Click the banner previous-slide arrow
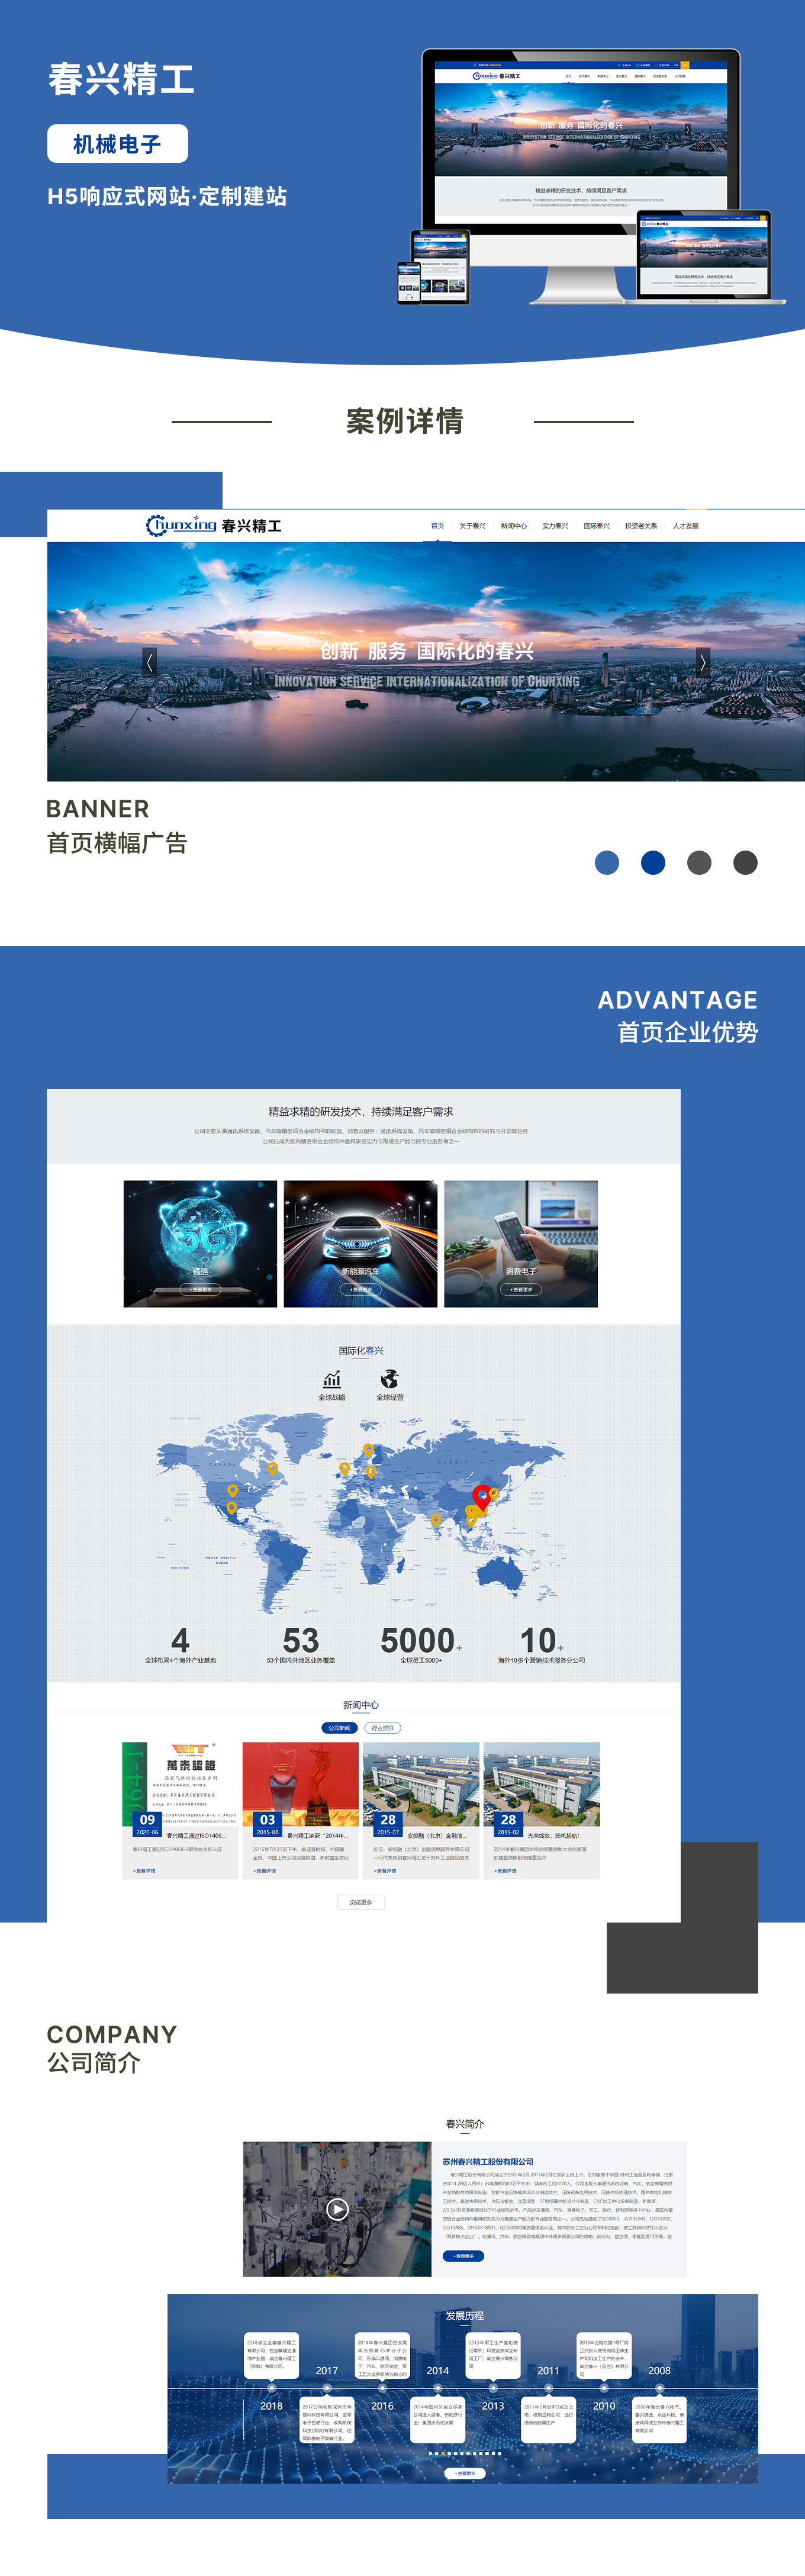The height and width of the screenshot is (2576, 805). click(150, 662)
